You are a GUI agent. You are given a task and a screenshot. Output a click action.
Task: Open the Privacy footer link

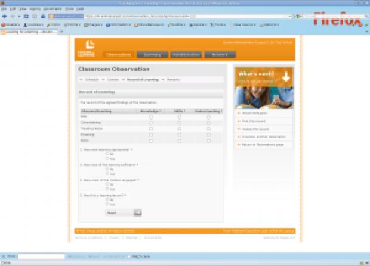pyautogui.click(x=115, y=238)
